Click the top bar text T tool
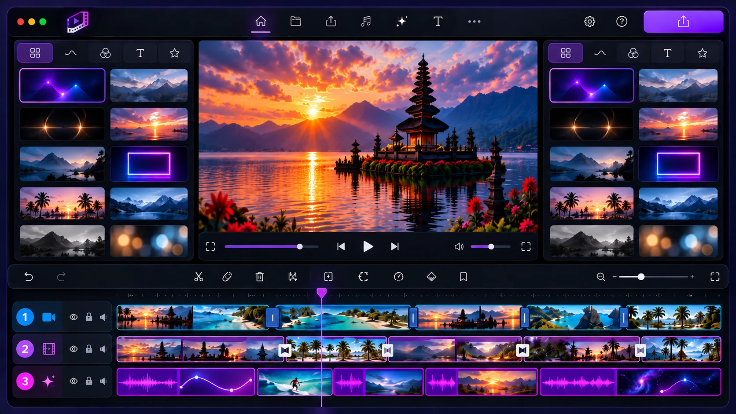736x414 pixels. (438, 21)
